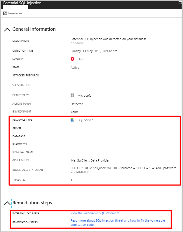The width and height of the screenshot is (183, 232).
Task: Click the severity value High
Action: pyautogui.click(x=81, y=59)
